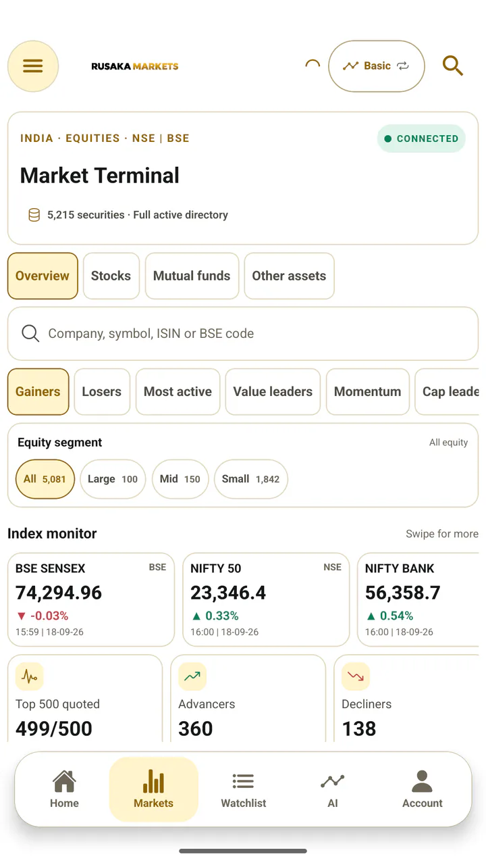
Task: Click the CONNECTED status badge
Action: click(421, 139)
